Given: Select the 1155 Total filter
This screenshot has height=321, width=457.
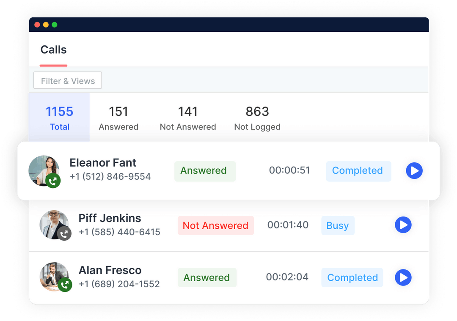Looking at the screenshot, I should pos(60,118).
